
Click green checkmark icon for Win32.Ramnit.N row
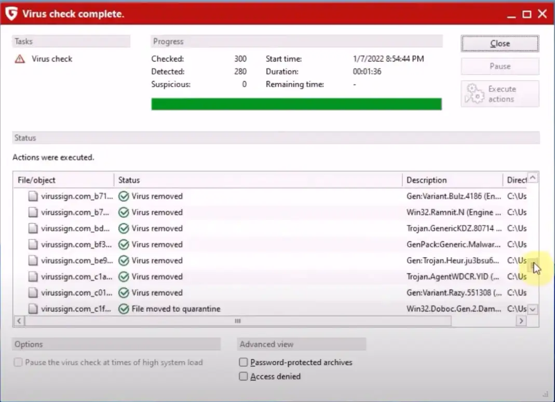[124, 213]
